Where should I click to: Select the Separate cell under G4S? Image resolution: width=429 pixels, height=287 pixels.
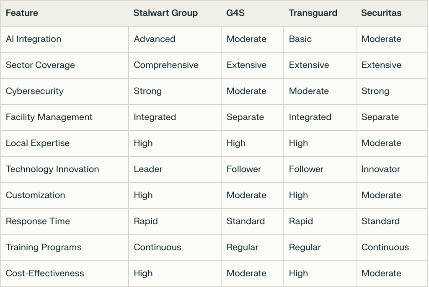(x=245, y=117)
